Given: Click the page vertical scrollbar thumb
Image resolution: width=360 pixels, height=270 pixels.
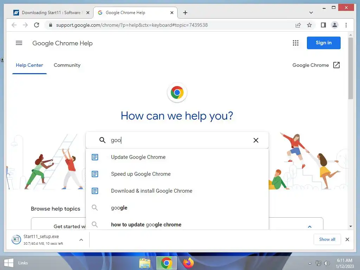Looking at the screenshot, I should pos(351,68).
